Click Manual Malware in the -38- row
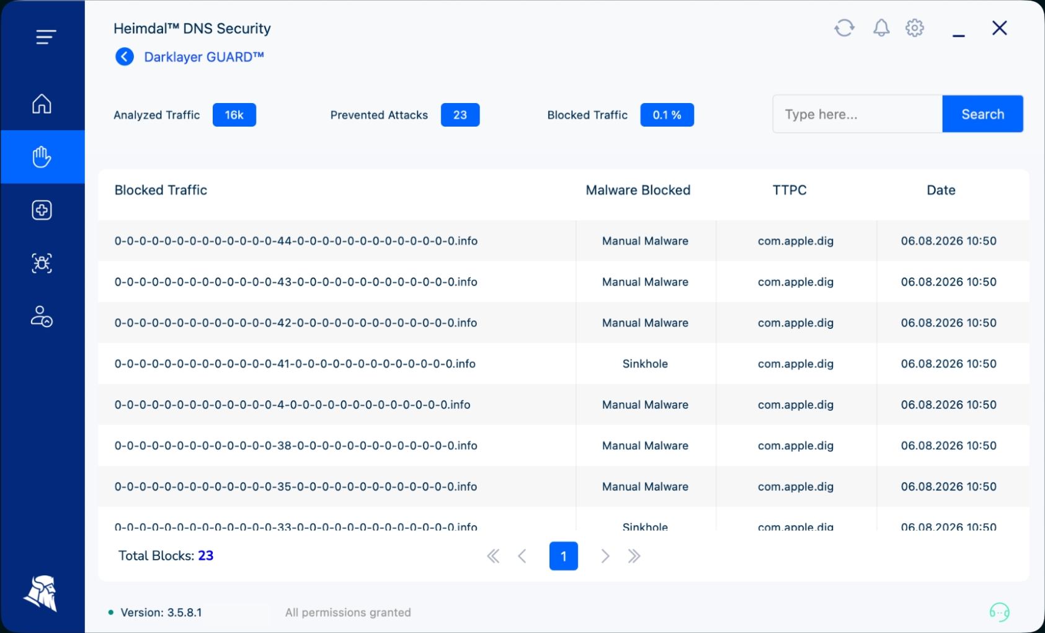This screenshot has width=1045, height=633. pos(645,446)
